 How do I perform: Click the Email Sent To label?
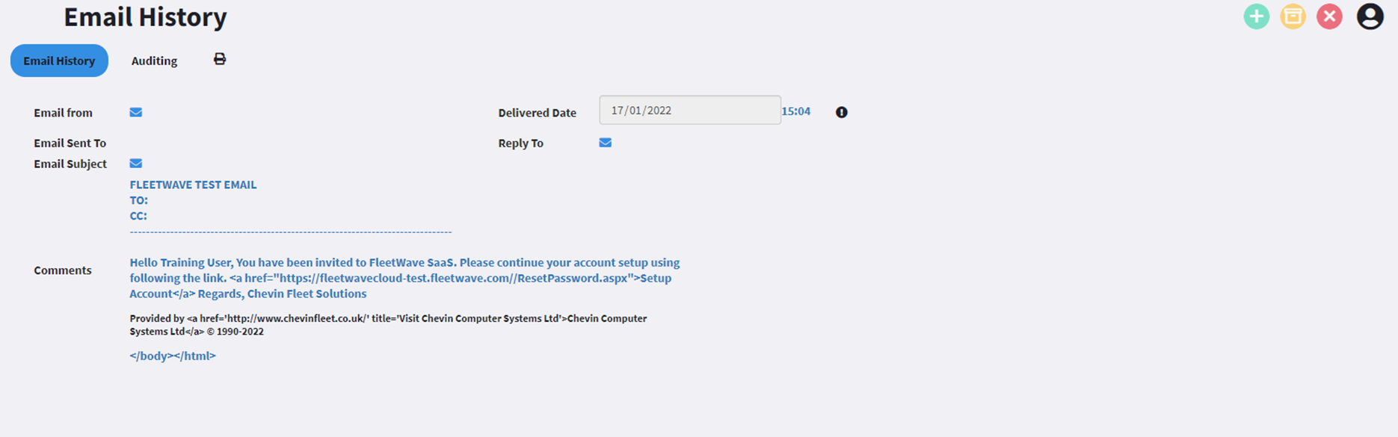tap(70, 143)
